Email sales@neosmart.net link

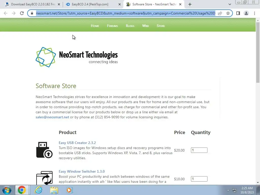(x=52, y=117)
